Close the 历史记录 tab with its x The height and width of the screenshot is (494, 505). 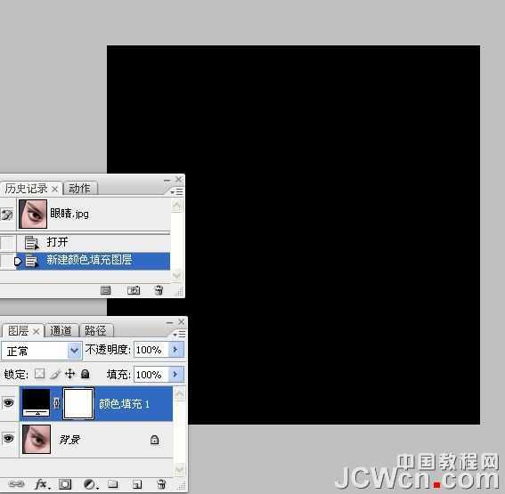[54, 190]
